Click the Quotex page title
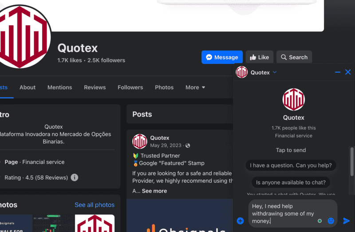Image resolution: width=355 pixels, height=232 pixels. [x=77, y=48]
